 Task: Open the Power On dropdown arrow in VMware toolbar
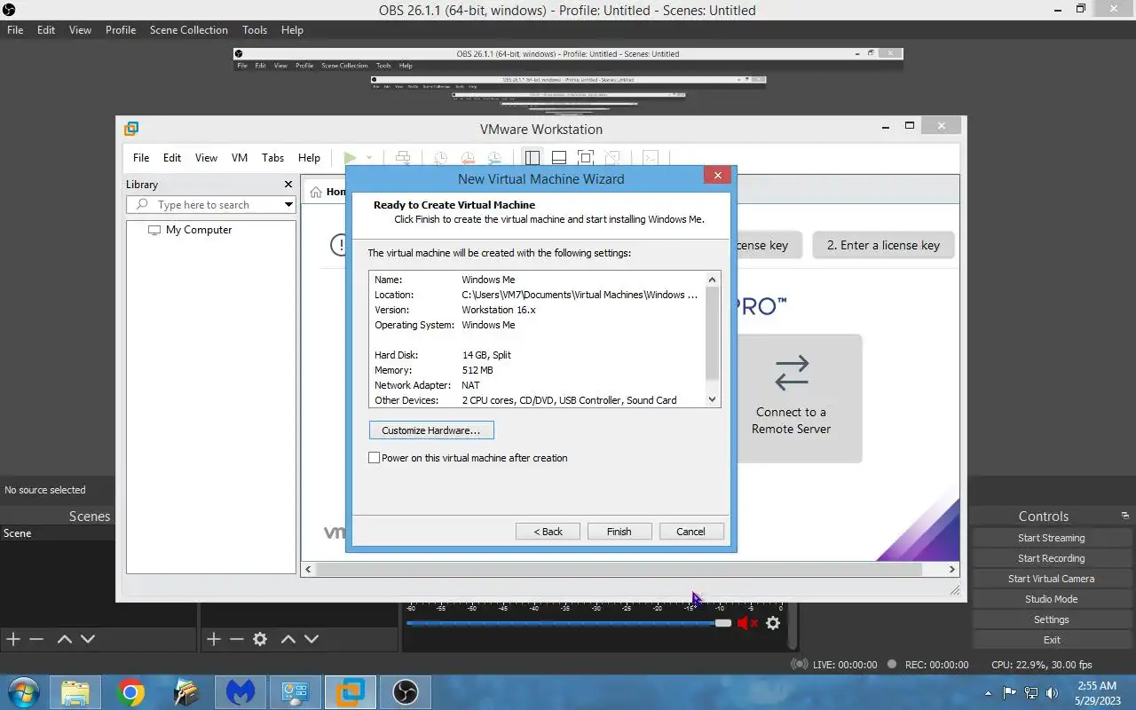tap(369, 158)
